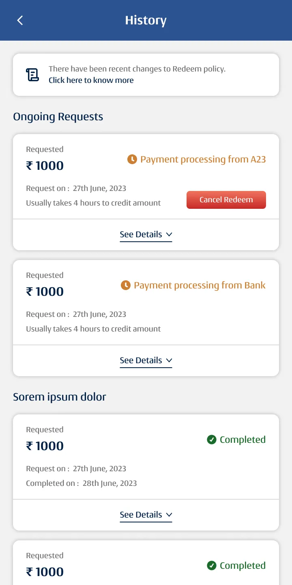The height and width of the screenshot is (585, 292).
Task: Expand See Details for first completed request
Action: click(x=146, y=515)
